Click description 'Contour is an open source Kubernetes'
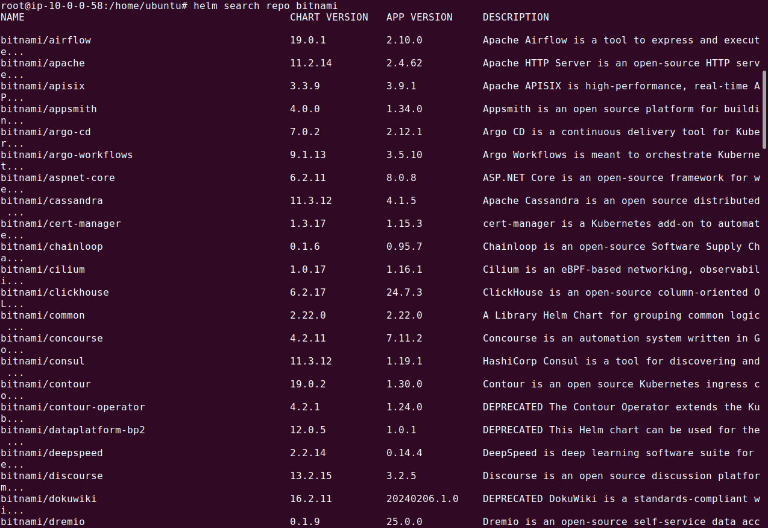The width and height of the screenshot is (768, 528). (591, 384)
